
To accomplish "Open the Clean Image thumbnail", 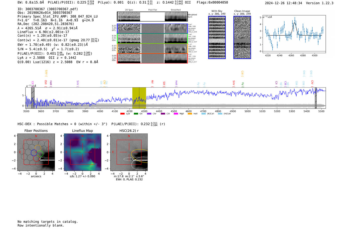I will tap(242, 37).
